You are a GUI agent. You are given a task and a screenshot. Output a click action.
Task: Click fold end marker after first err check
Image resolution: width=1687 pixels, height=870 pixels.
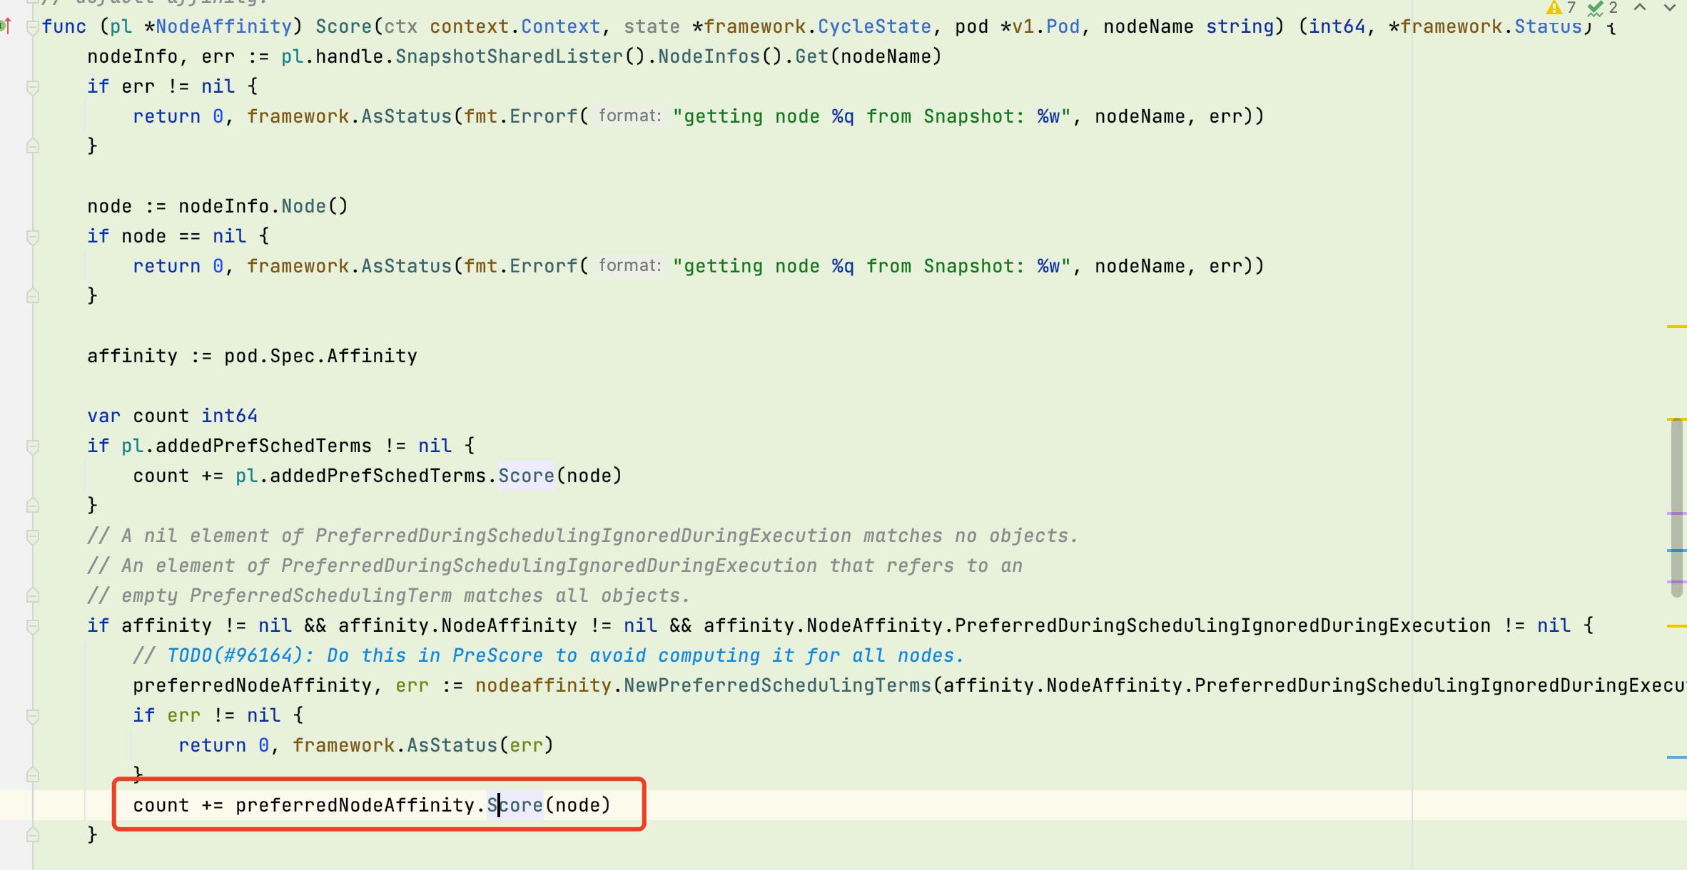[x=32, y=147]
